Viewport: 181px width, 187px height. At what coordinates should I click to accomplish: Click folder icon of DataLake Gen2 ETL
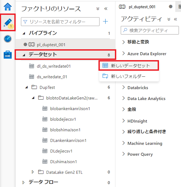[41, 172]
